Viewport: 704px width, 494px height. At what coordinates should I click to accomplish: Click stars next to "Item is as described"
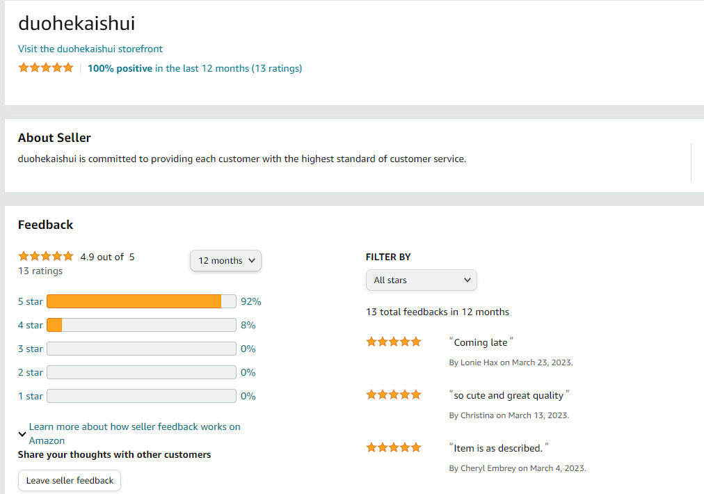point(394,448)
